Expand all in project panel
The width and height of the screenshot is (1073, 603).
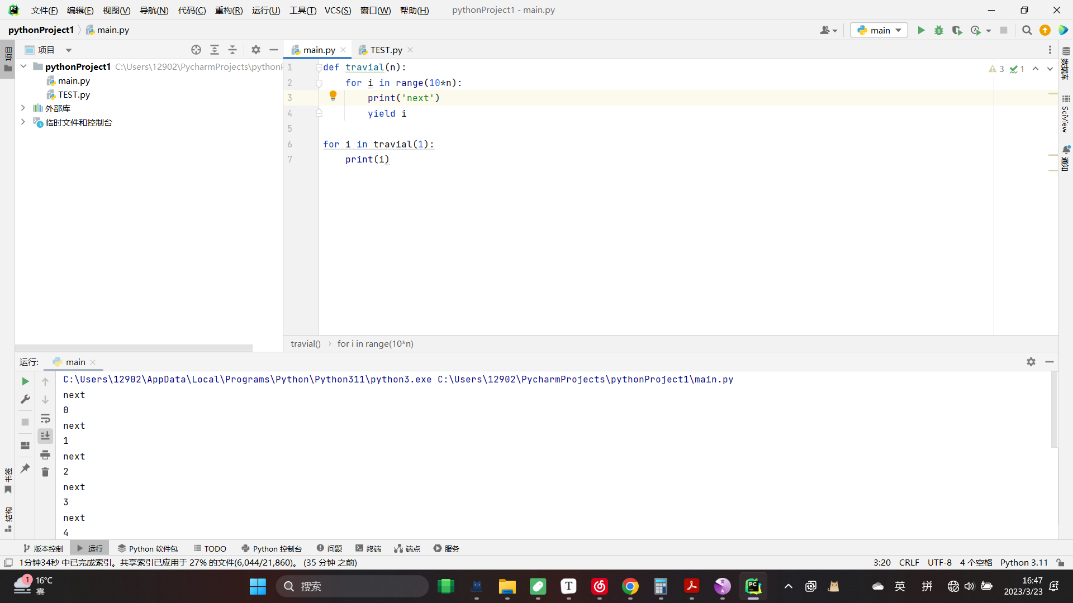[x=215, y=50]
